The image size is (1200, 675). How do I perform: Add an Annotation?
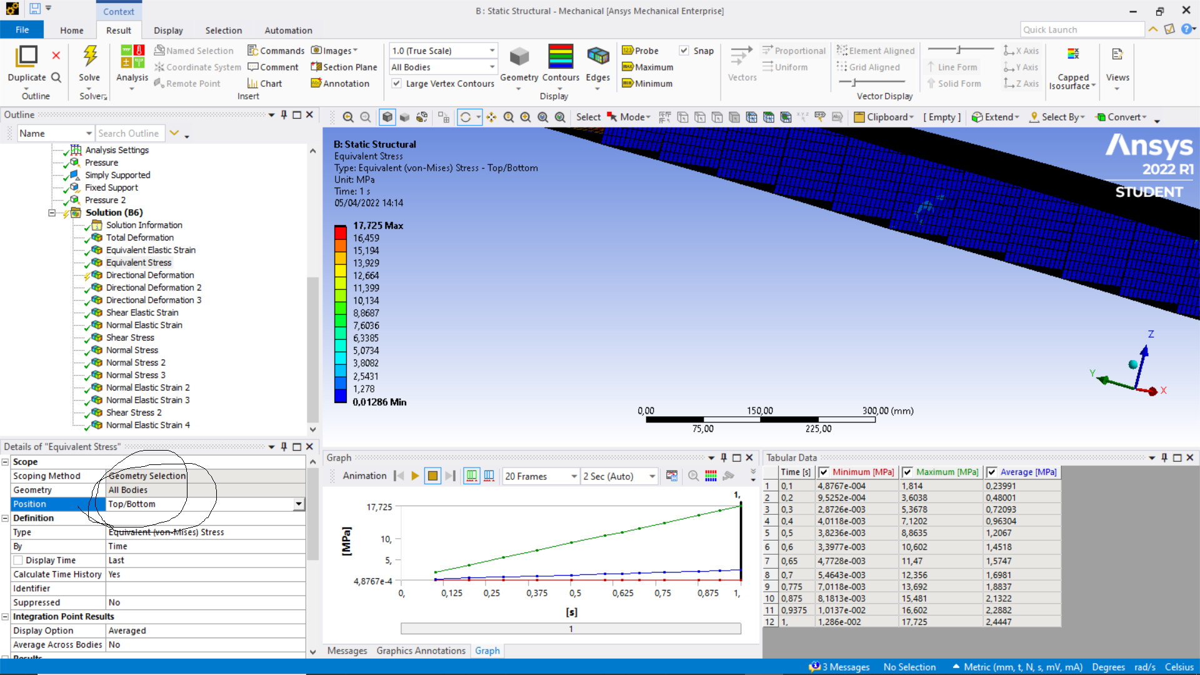[x=341, y=83]
